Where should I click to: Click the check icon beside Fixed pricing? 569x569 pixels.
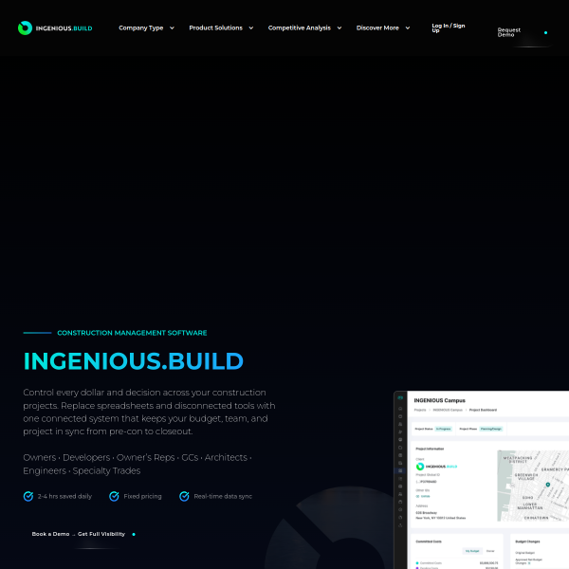point(114,496)
